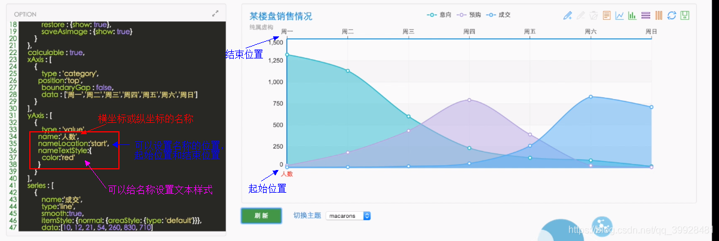Open the data view icon
The image size is (719, 241).
[x=607, y=16]
